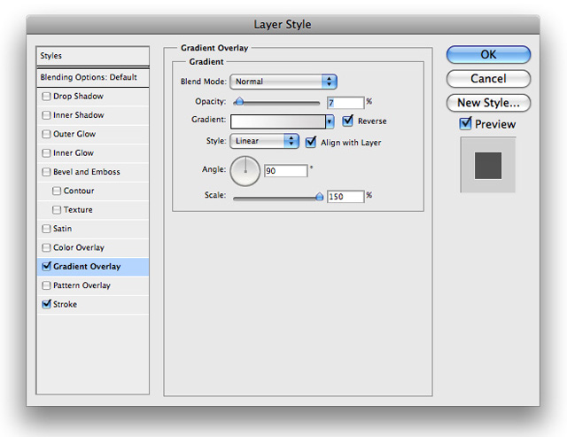This screenshot has width=567, height=437.
Task: Select the Drop Shadow label row
Action: click(93, 97)
